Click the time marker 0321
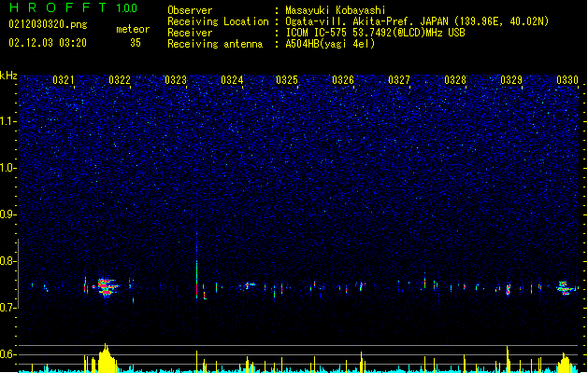 coord(63,80)
